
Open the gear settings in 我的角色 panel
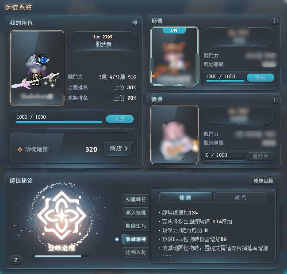pyautogui.click(x=135, y=23)
